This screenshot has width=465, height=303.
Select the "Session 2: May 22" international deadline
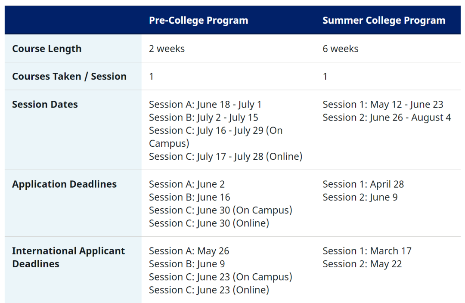click(x=362, y=263)
